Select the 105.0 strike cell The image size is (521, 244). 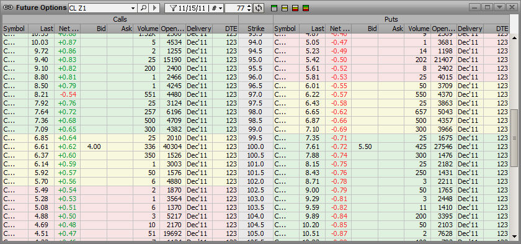click(x=256, y=233)
